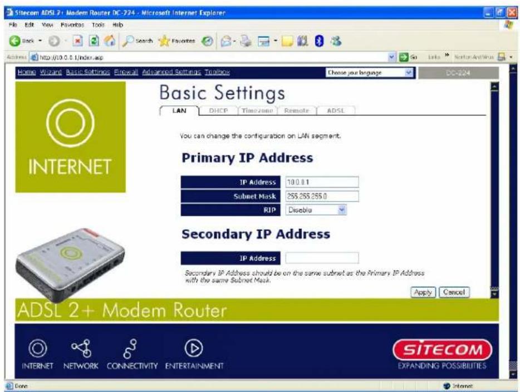Click the page icon in the address bar
The image size is (520, 392).
coord(34,57)
